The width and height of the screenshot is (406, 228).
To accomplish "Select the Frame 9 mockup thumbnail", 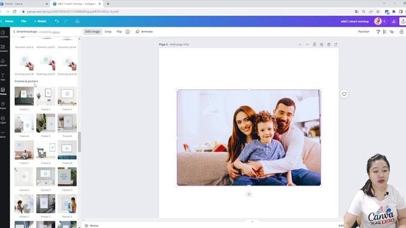I will coord(67,150).
